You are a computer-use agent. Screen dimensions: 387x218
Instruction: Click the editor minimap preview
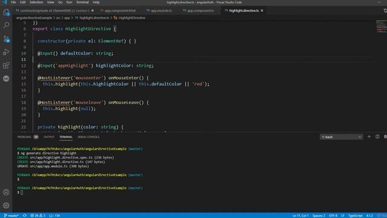[x=382, y=26]
